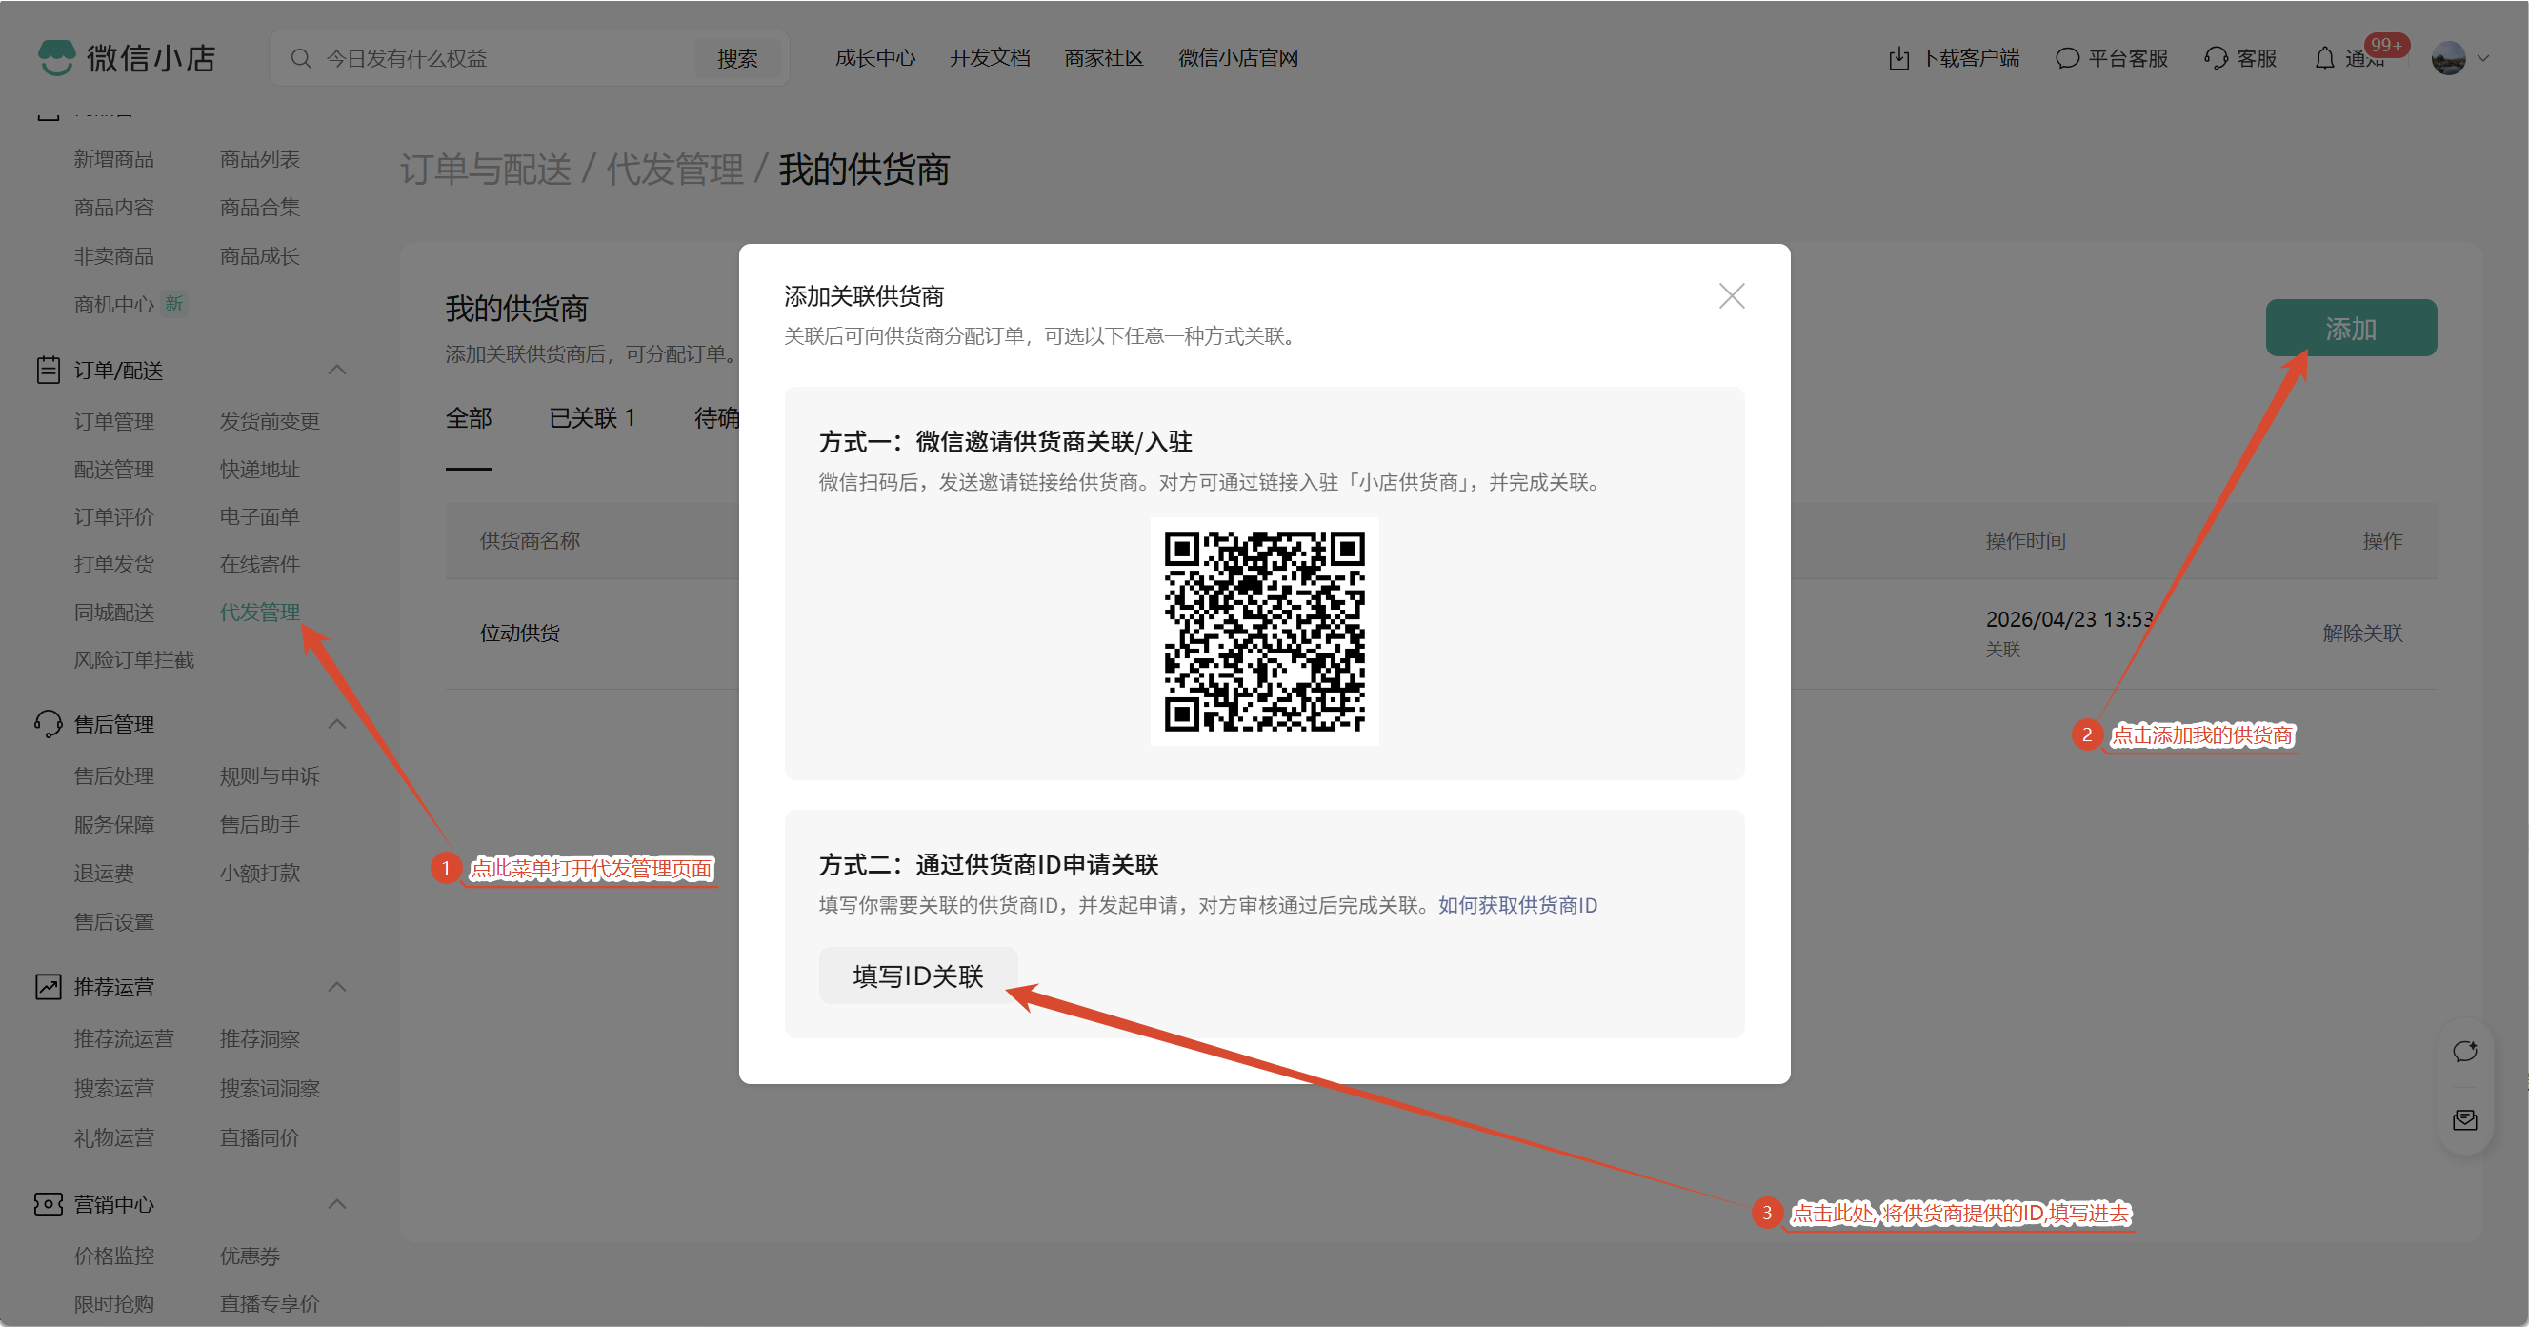The image size is (2529, 1327).
Task: Open 同城配送 in sidebar
Action: tap(114, 613)
